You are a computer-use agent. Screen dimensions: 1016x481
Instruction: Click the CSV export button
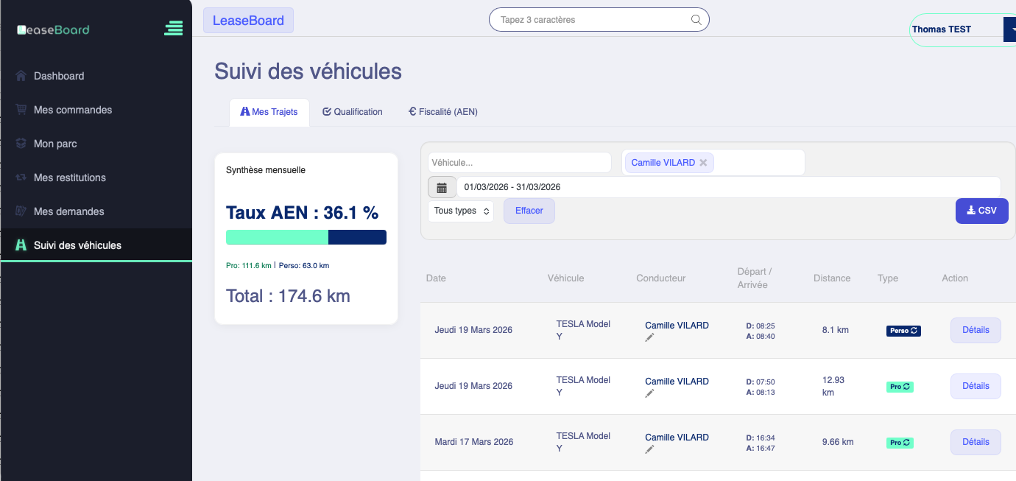(981, 211)
